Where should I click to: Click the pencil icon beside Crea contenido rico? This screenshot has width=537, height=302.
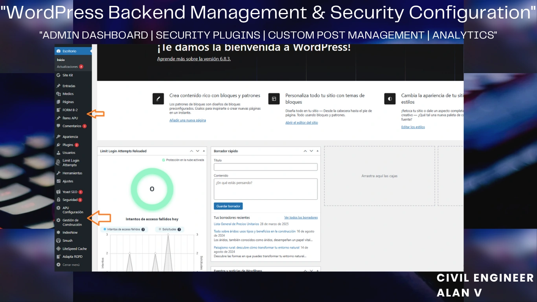tap(158, 99)
